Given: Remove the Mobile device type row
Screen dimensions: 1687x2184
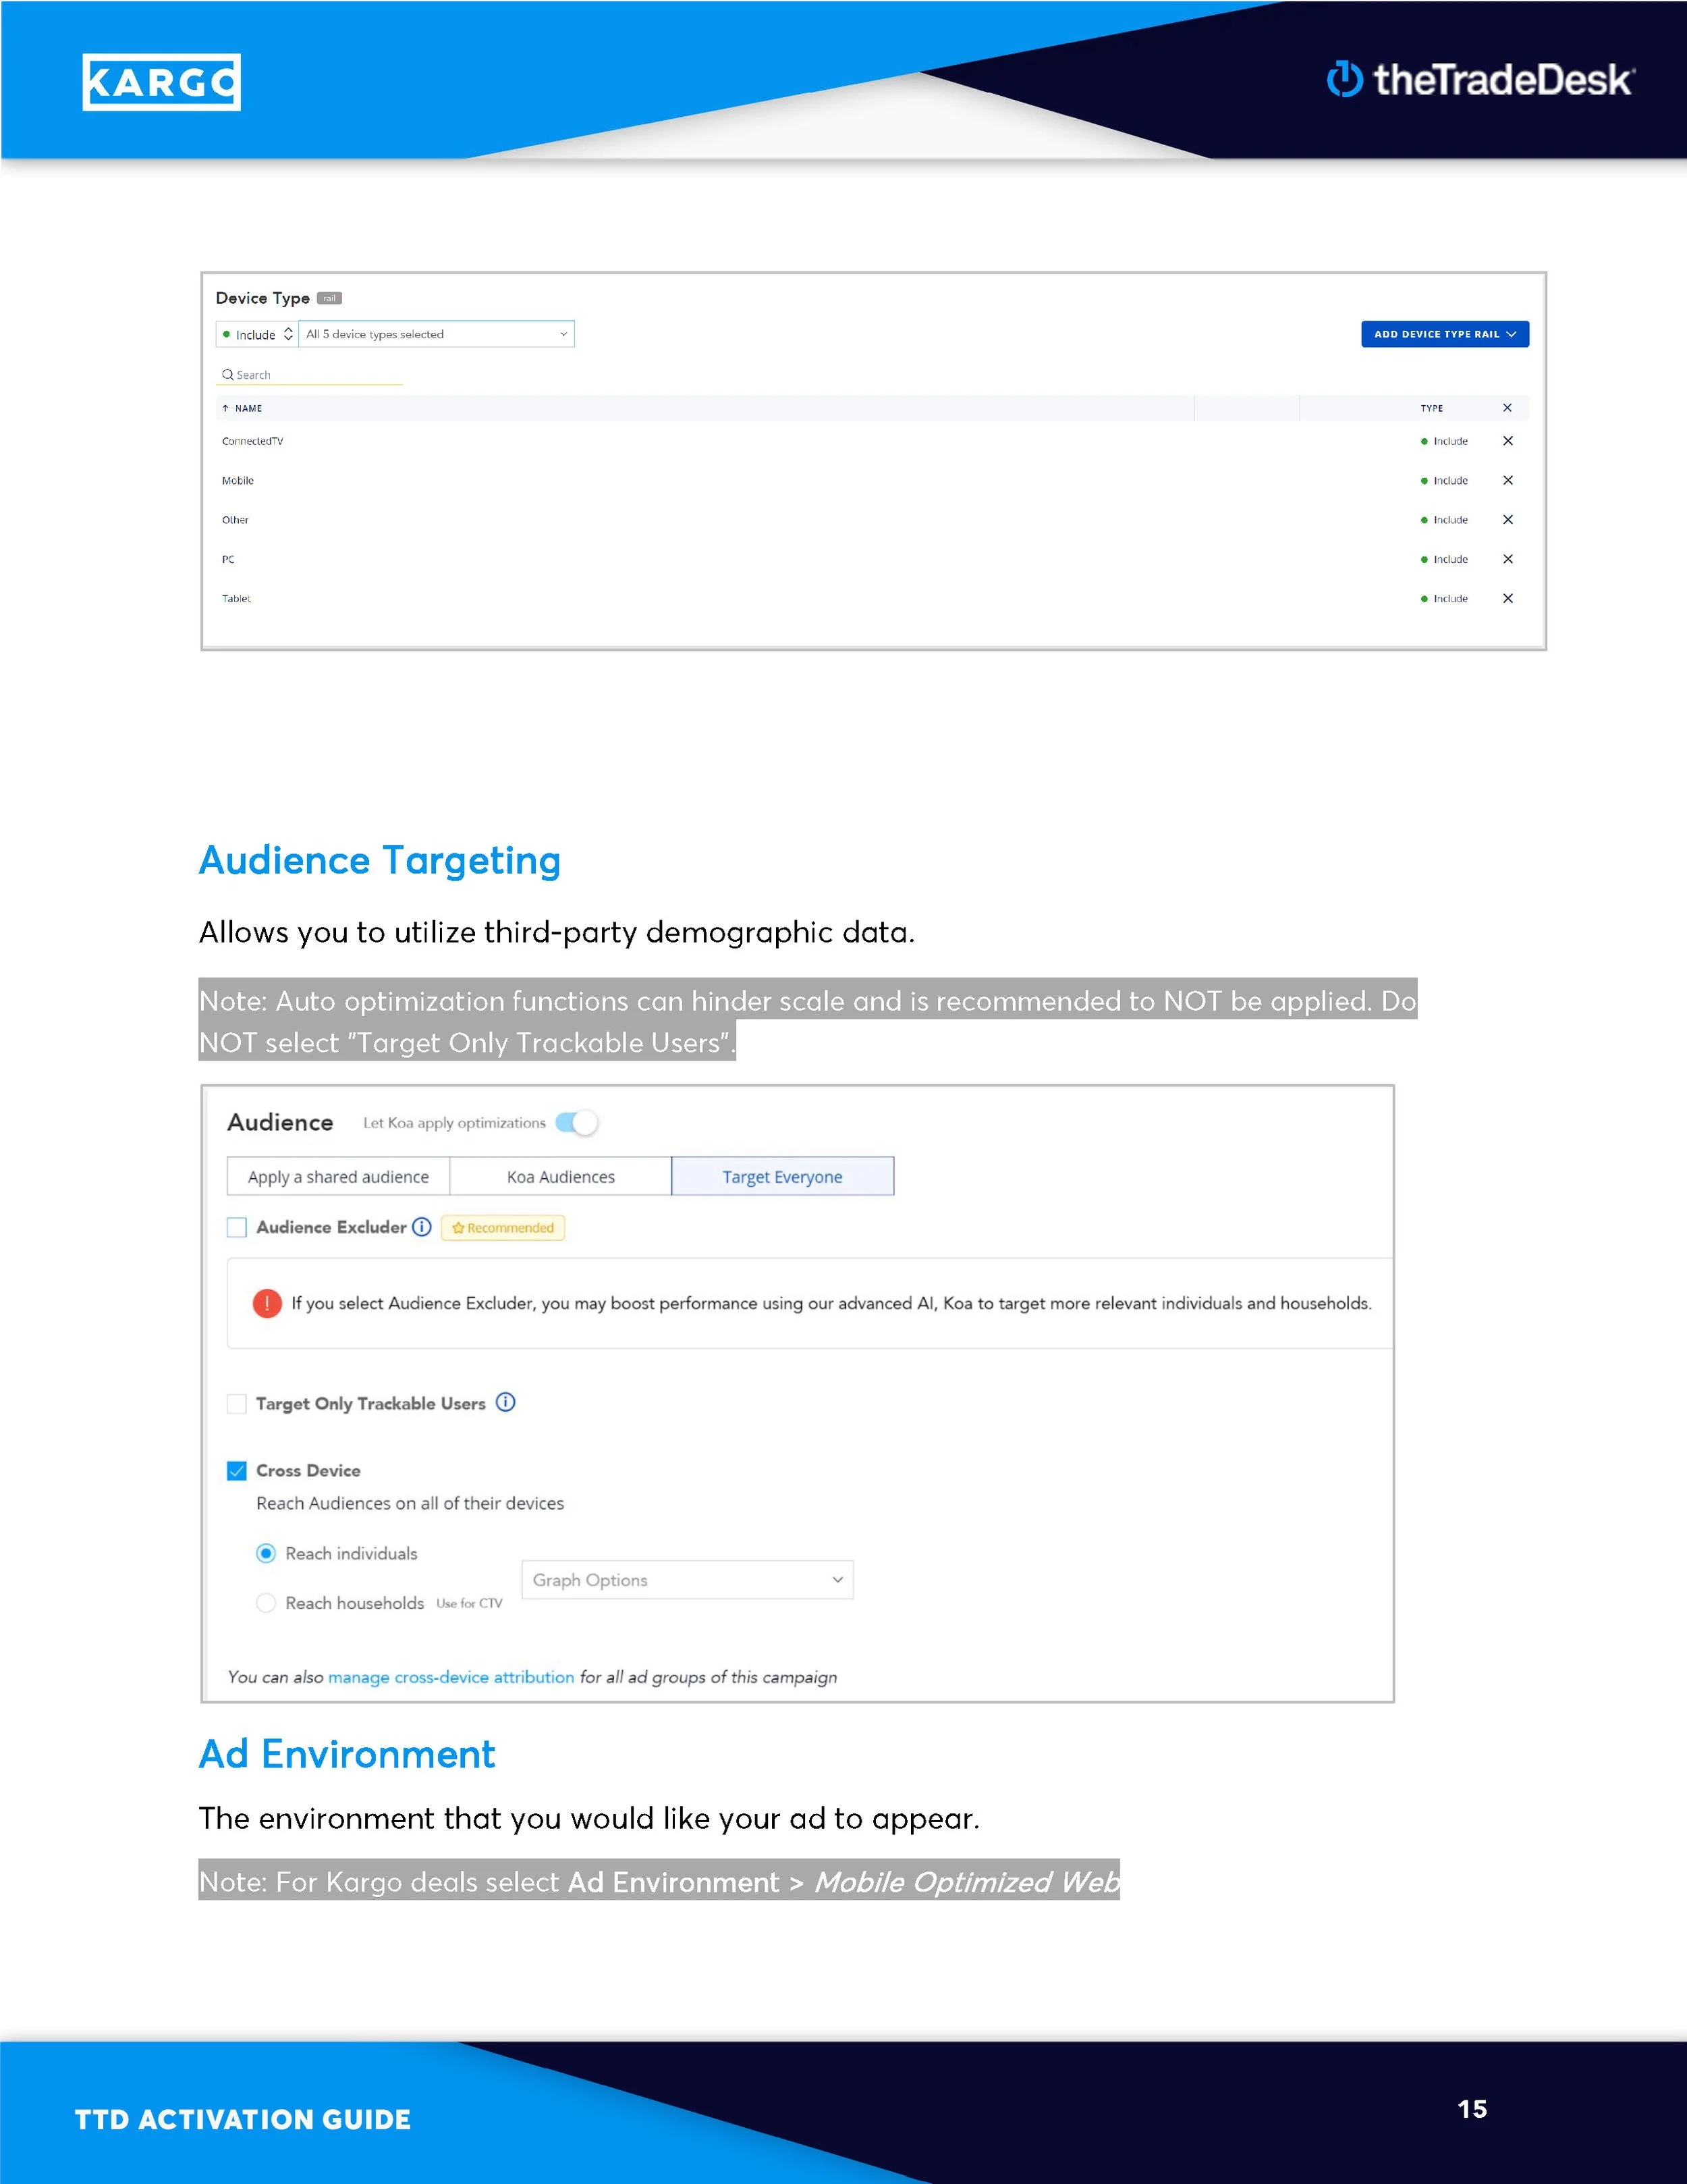Looking at the screenshot, I should click(x=1507, y=480).
